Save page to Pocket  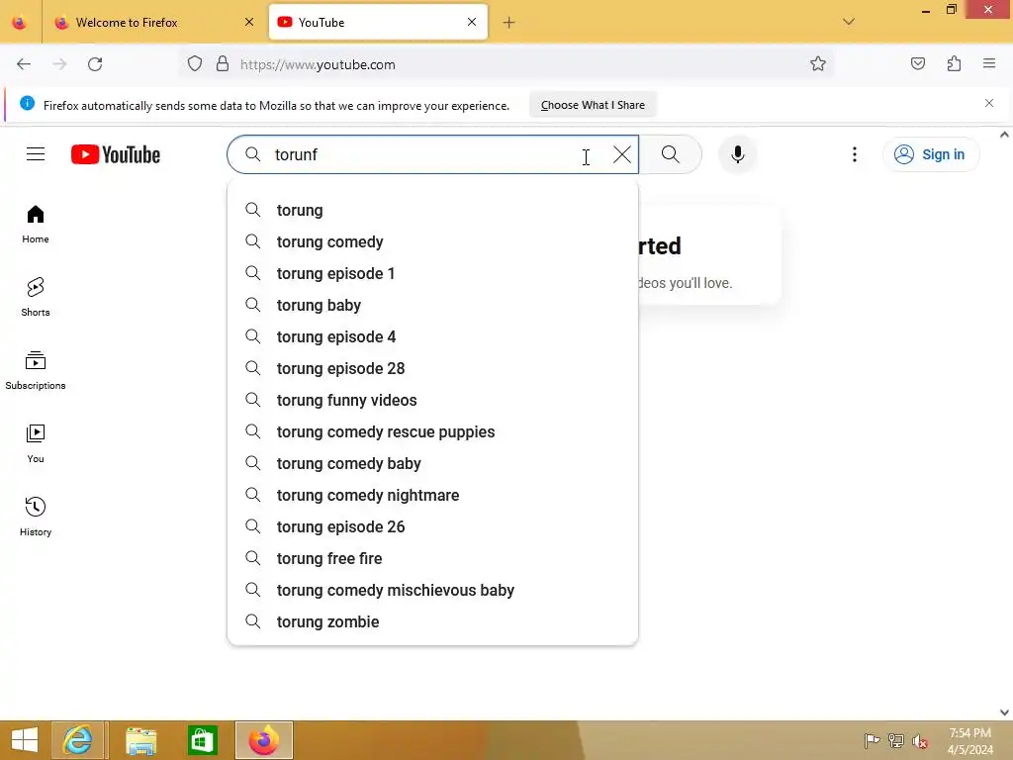pos(917,64)
